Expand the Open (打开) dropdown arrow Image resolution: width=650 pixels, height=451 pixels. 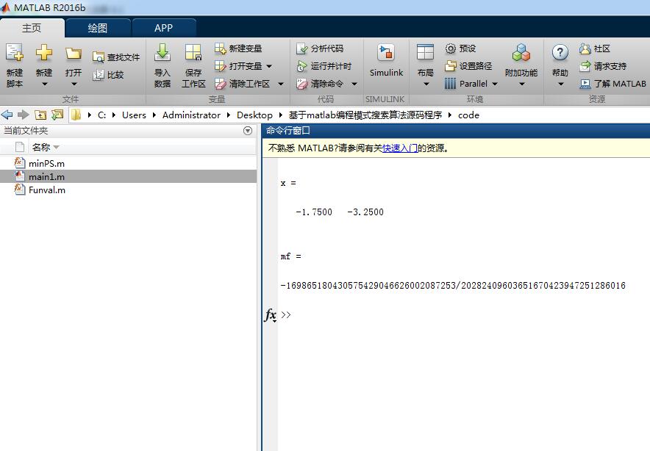coord(74,84)
